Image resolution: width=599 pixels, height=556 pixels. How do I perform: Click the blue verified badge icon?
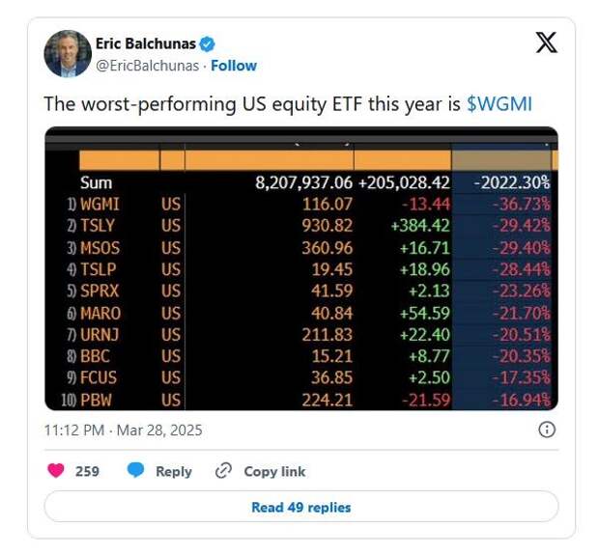(x=208, y=43)
